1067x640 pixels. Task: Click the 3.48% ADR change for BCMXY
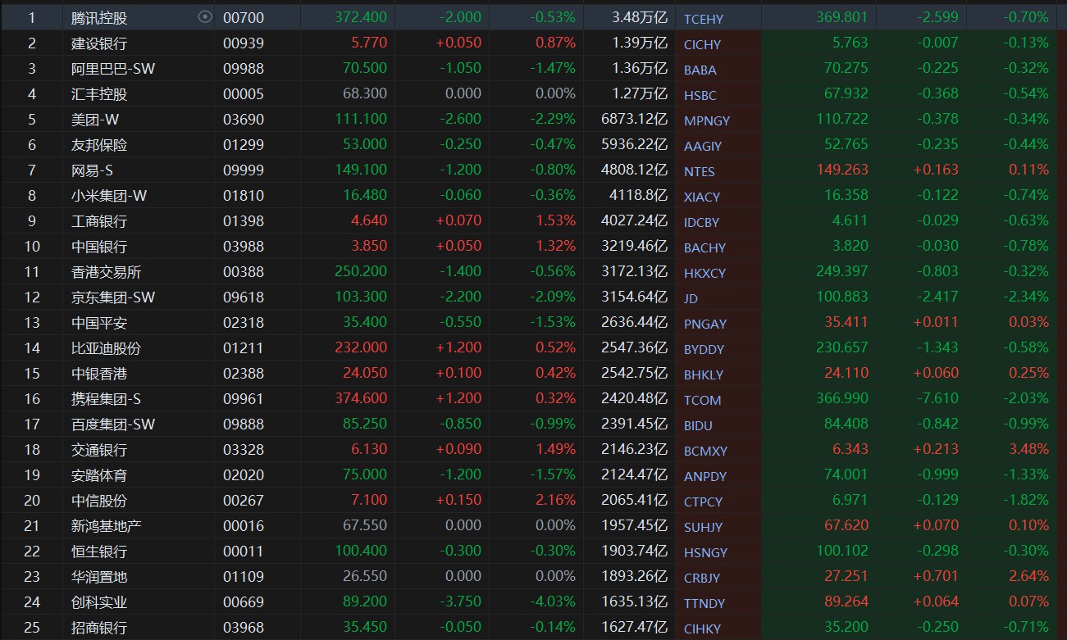point(1029,449)
